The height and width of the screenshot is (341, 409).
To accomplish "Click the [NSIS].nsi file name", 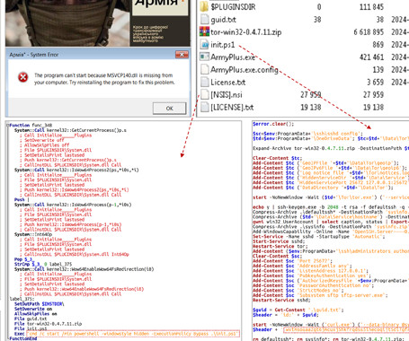I will (227, 95).
